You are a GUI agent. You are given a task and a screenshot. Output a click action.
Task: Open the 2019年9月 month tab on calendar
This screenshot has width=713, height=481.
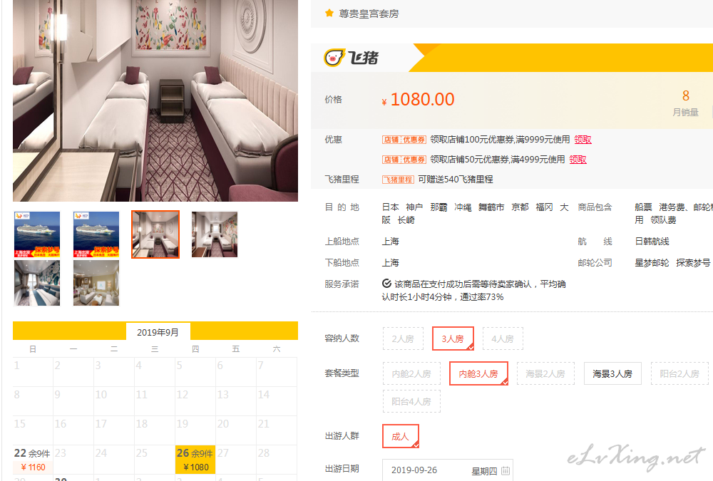(158, 332)
